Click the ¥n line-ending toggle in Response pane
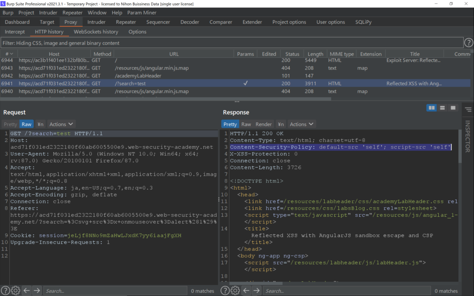Viewport: 474px width, 296px height. (x=280, y=124)
